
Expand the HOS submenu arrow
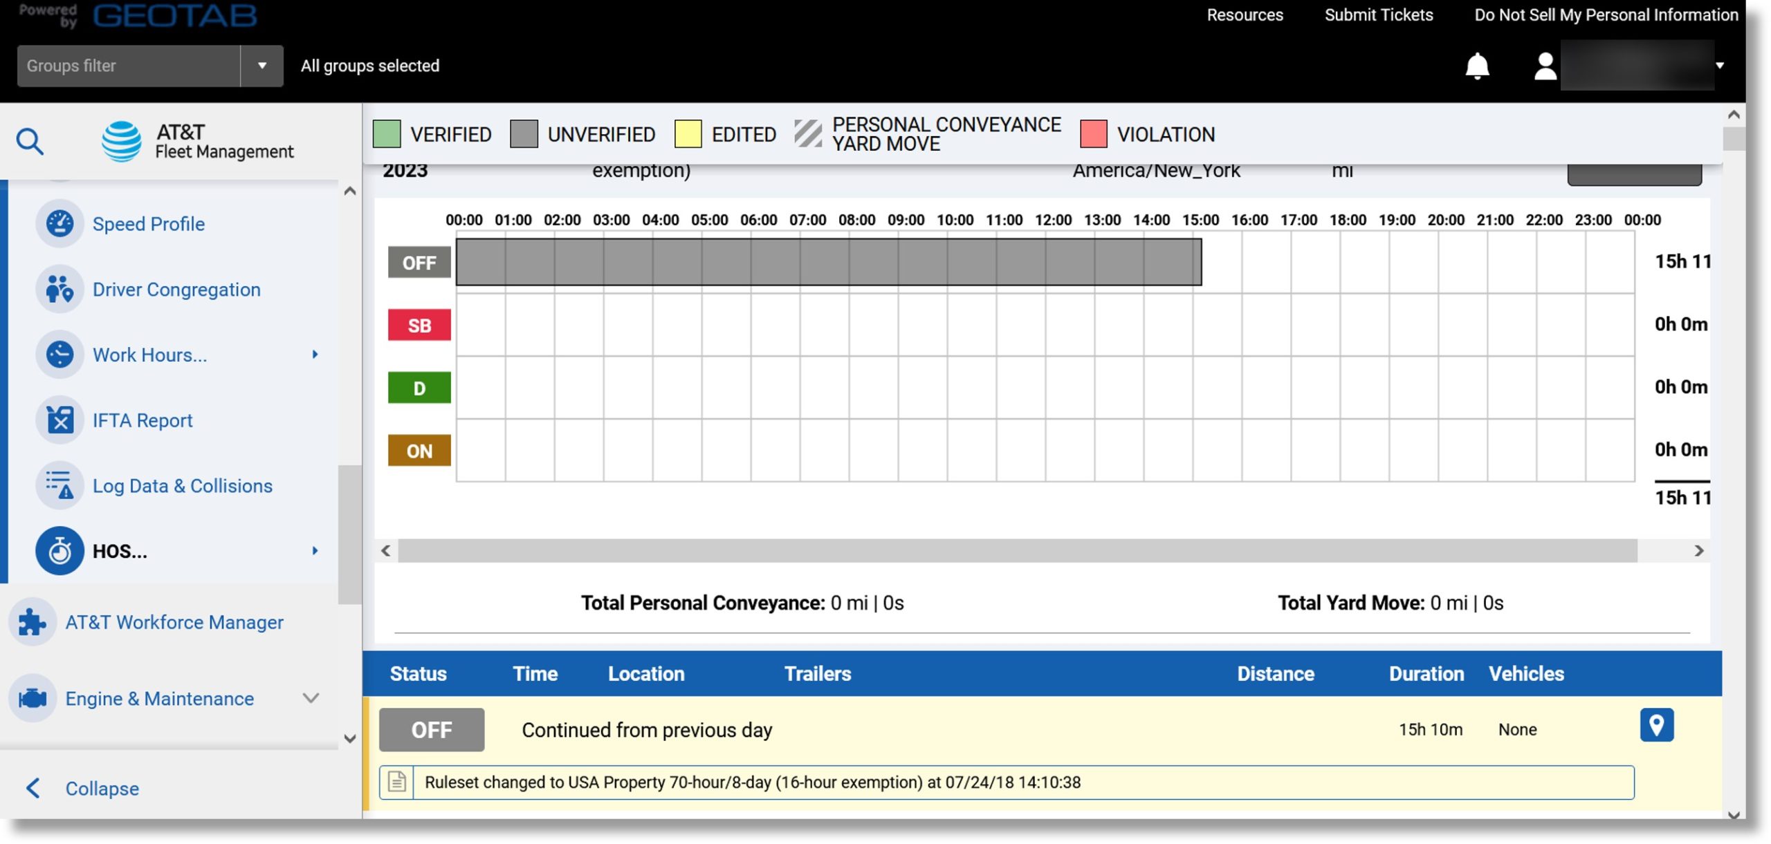pyautogui.click(x=315, y=551)
